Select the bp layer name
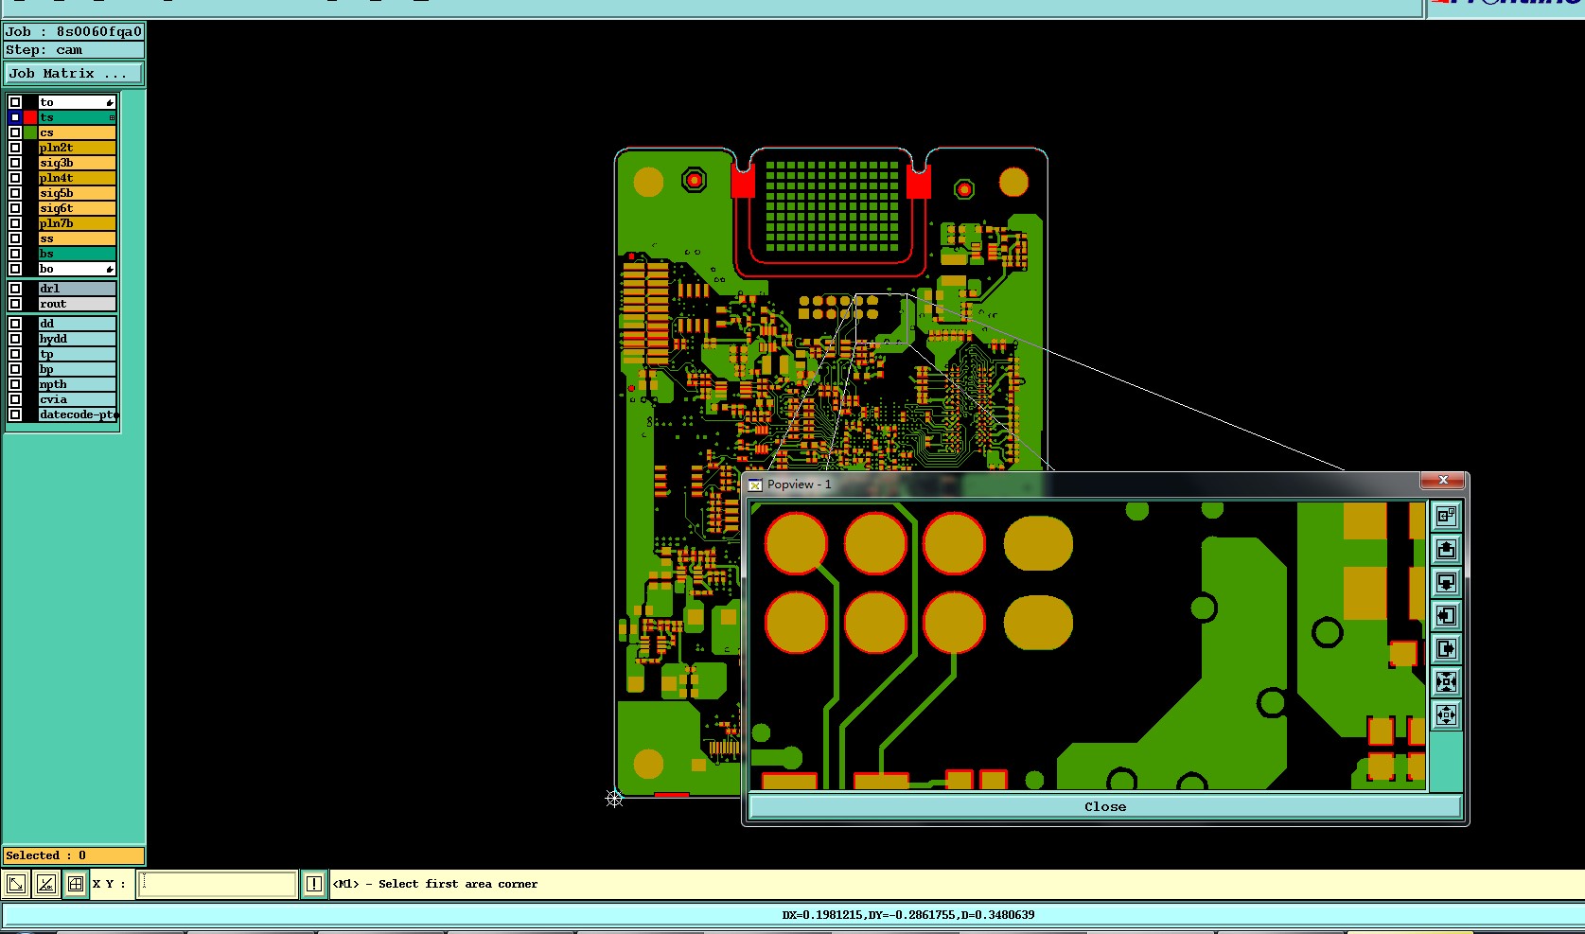 pyautogui.click(x=77, y=369)
